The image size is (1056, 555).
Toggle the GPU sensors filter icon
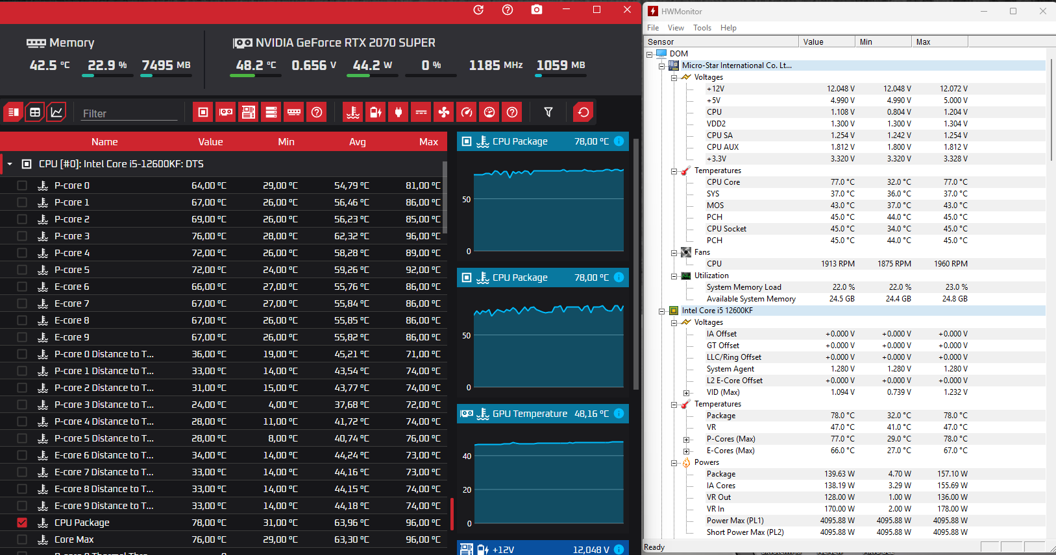226,112
